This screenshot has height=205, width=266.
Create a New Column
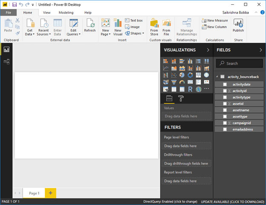[214, 27]
